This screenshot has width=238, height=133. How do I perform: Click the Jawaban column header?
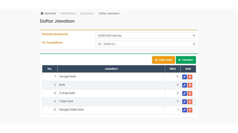click(111, 69)
